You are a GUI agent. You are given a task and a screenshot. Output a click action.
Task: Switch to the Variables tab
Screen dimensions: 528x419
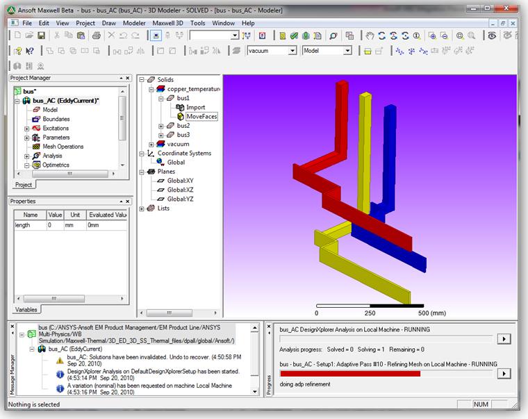tap(26, 309)
